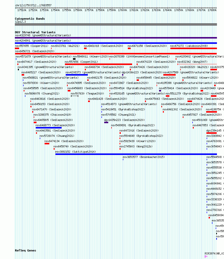Open dgv1436n223 (Sedlazeck2020) variant
Image resolution: width=224 pixels, height=259 pixels.
pos(142,72)
